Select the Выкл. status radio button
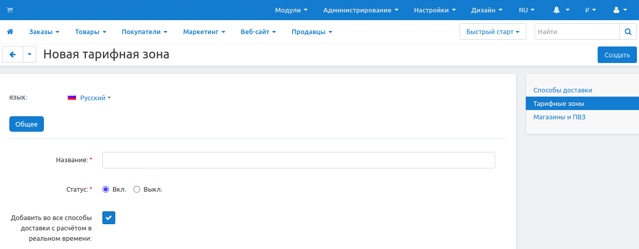 coord(137,190)
